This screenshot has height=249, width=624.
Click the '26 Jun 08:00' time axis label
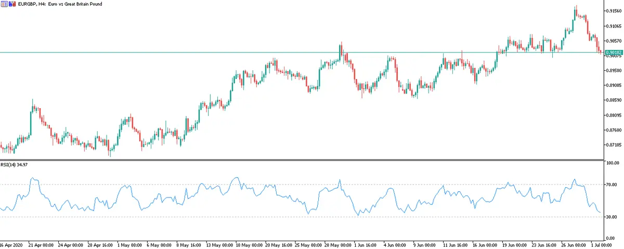coord(574,244)
